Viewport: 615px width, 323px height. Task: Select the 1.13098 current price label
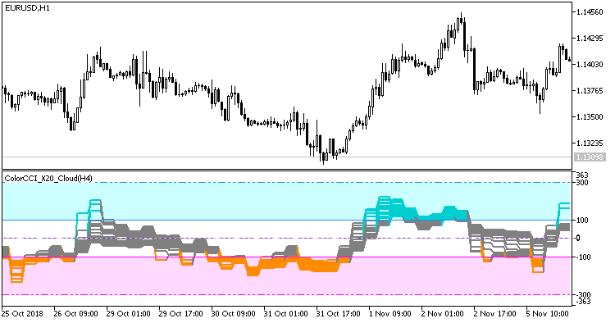(590, 157)
